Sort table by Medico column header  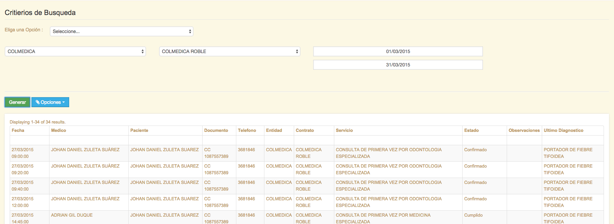(58, 131)
